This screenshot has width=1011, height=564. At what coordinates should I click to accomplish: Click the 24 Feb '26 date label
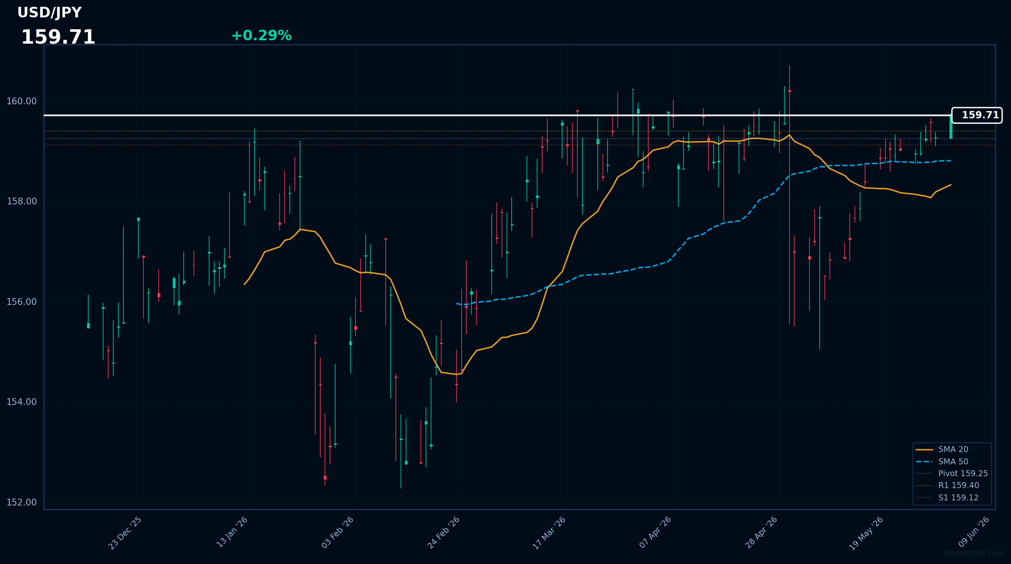tap(444, 533)
